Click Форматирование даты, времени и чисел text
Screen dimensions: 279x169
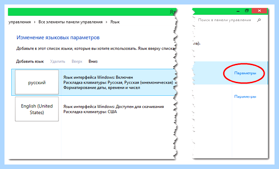point(102,88)
